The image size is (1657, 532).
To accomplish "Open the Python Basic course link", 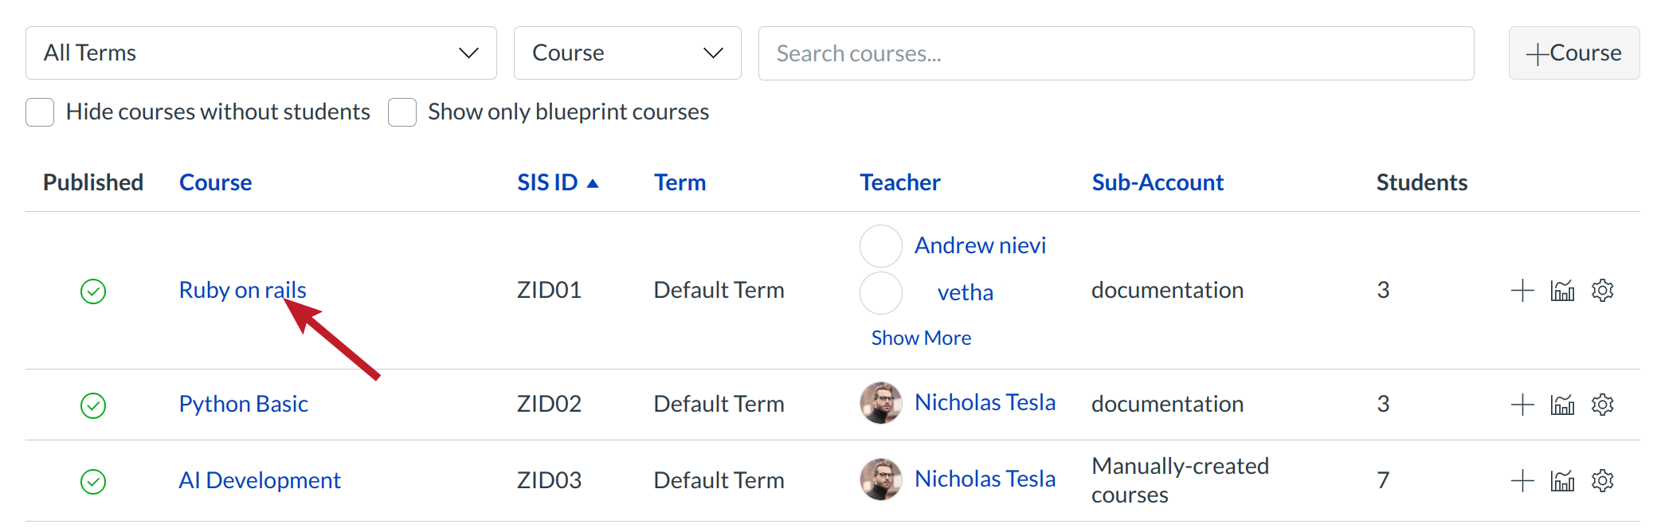I will 243,405.
